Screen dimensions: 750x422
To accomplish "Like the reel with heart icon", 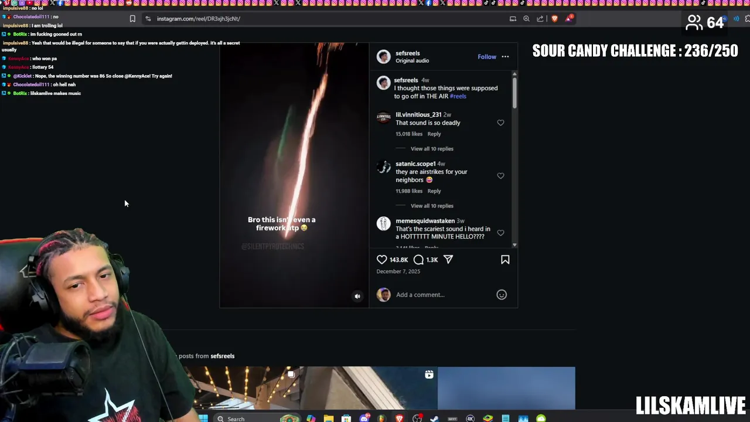I will pyautogui.click(x=382, y=260).
